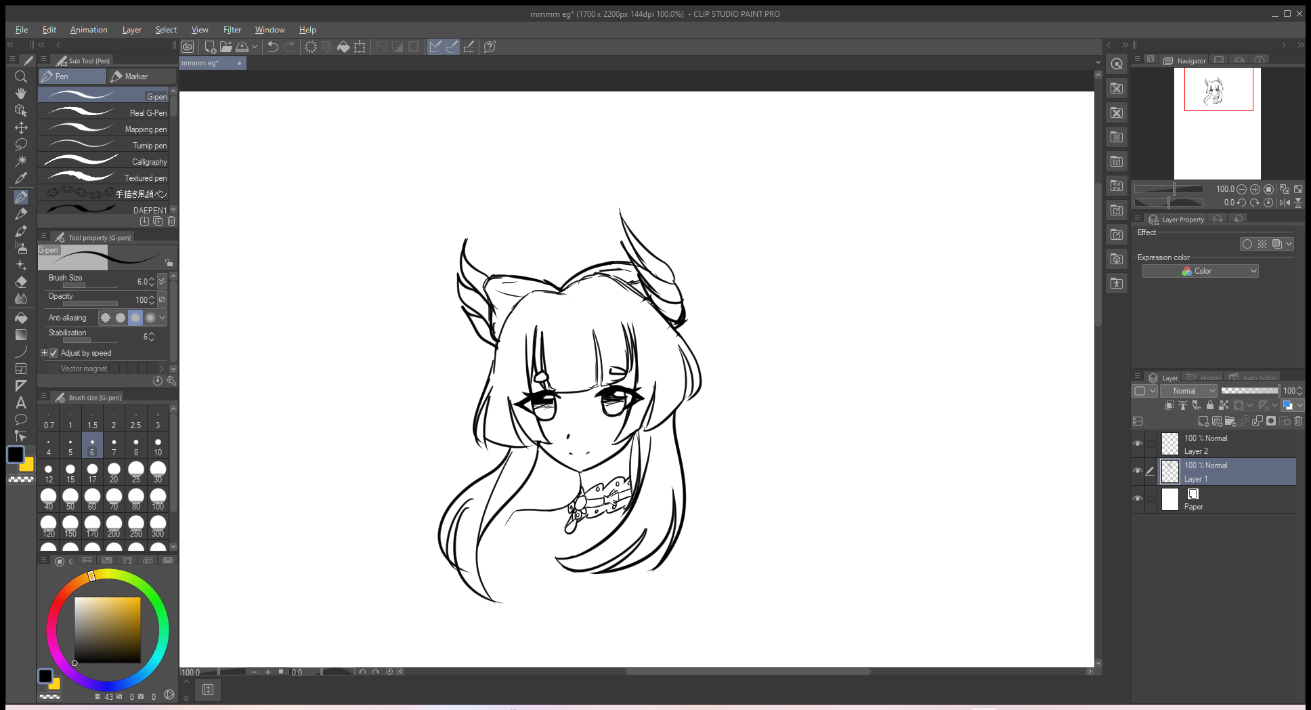Open the Effect options dropdown arrow
This screenshot has width=1311, height=710.
click(1289, 244)
